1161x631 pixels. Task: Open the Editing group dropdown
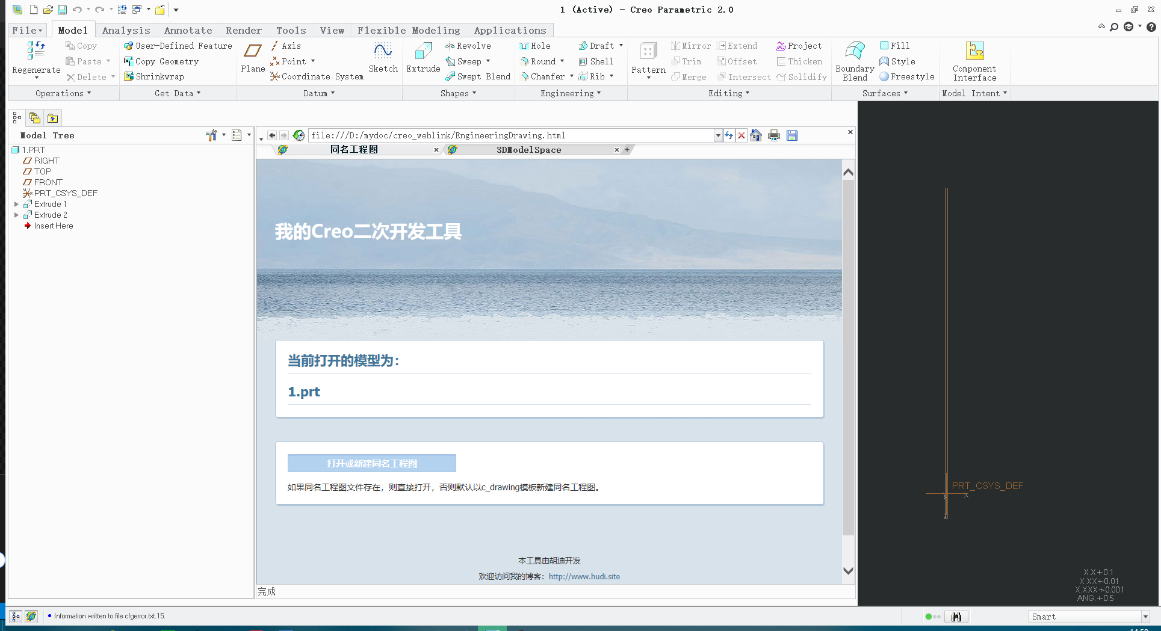coord(729,93)
